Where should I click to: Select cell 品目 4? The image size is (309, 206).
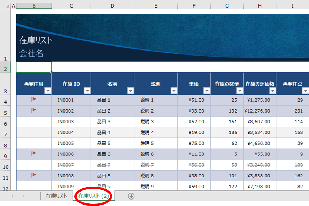[112, 133]
